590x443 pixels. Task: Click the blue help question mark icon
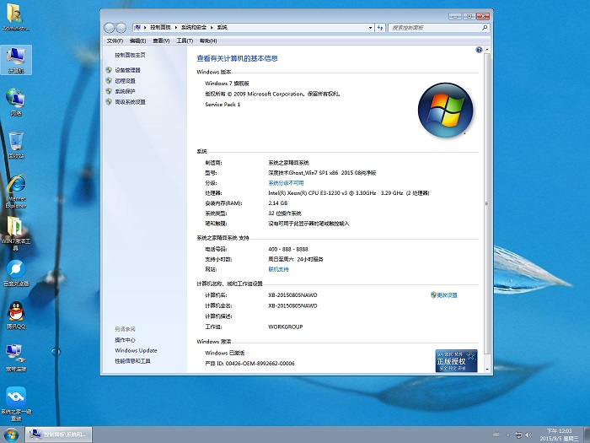pyautogui.click(x=480, y=51)
